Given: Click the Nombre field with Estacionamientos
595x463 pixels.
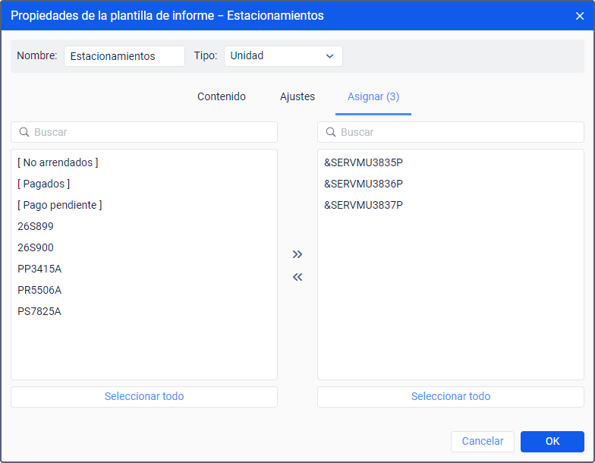Looking at the screenshot, I should (x=124, y=56).
